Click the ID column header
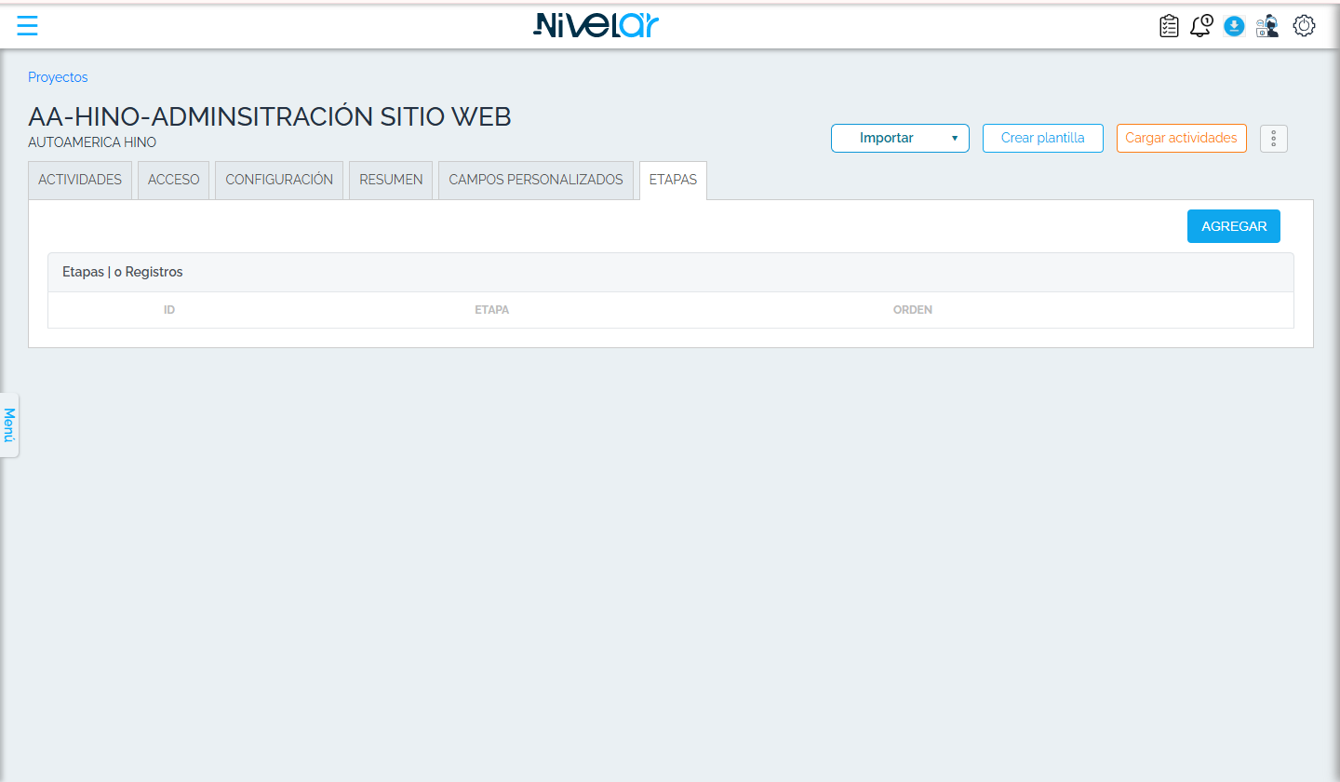The width and height of the screenshot is (1340, 782). tap(169, 310)
